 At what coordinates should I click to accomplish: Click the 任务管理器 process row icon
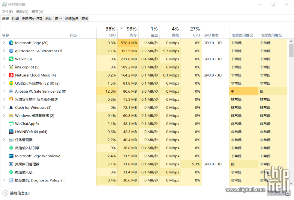11,140
